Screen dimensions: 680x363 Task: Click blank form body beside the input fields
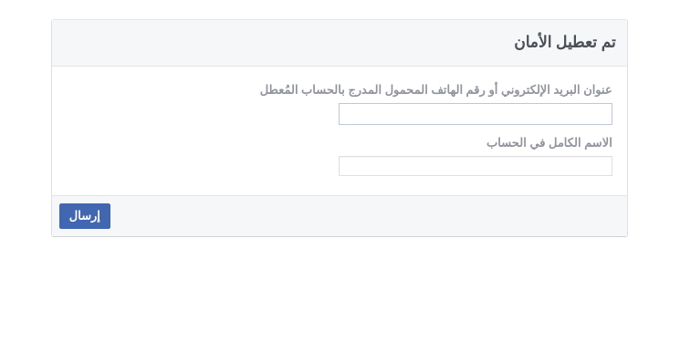point(191,139)
